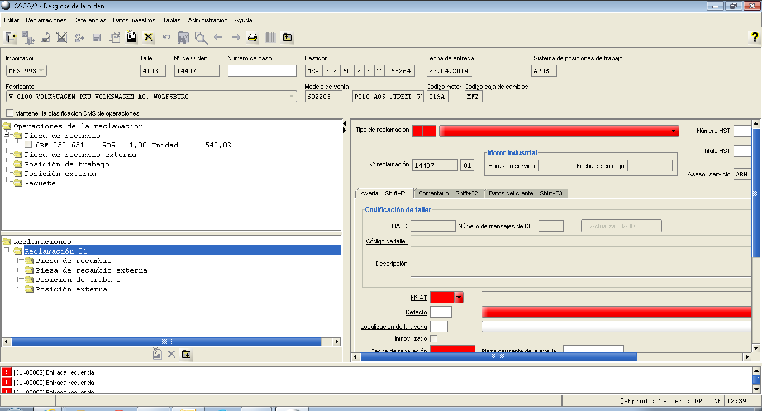Check the box for part 6RF 853 651

coord(28,145)
